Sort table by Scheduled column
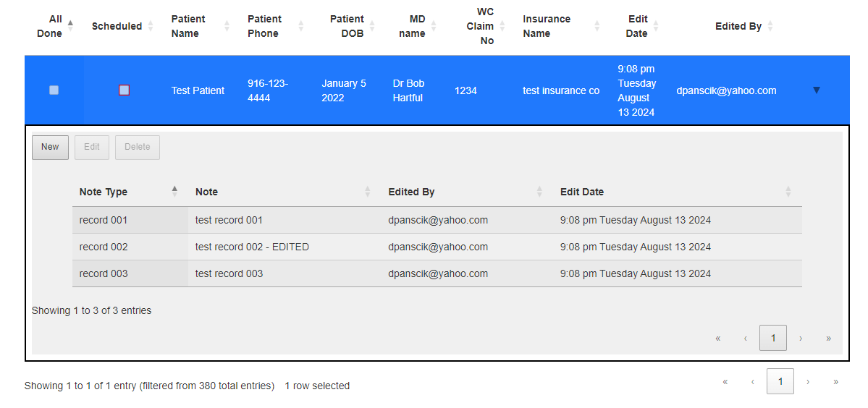This screenshot has height=408, width=868. [x=151, y=26]
